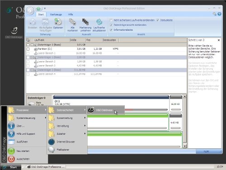Collapse the Datenträger 2 (Basis) tree node
Screen dimensions: 226x170
(32, 70)
